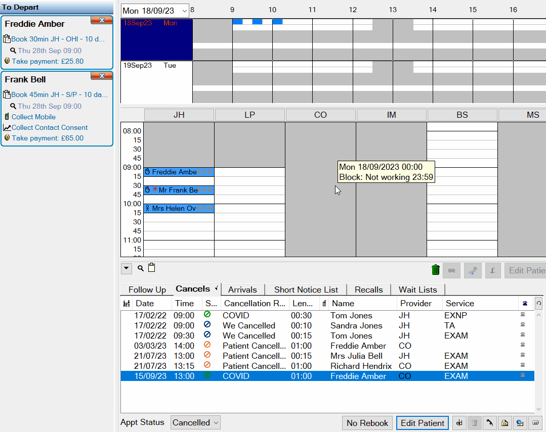Sort by the Cancellation R... column header
This screenshot has width=546, height=432.
coord(255,303)
